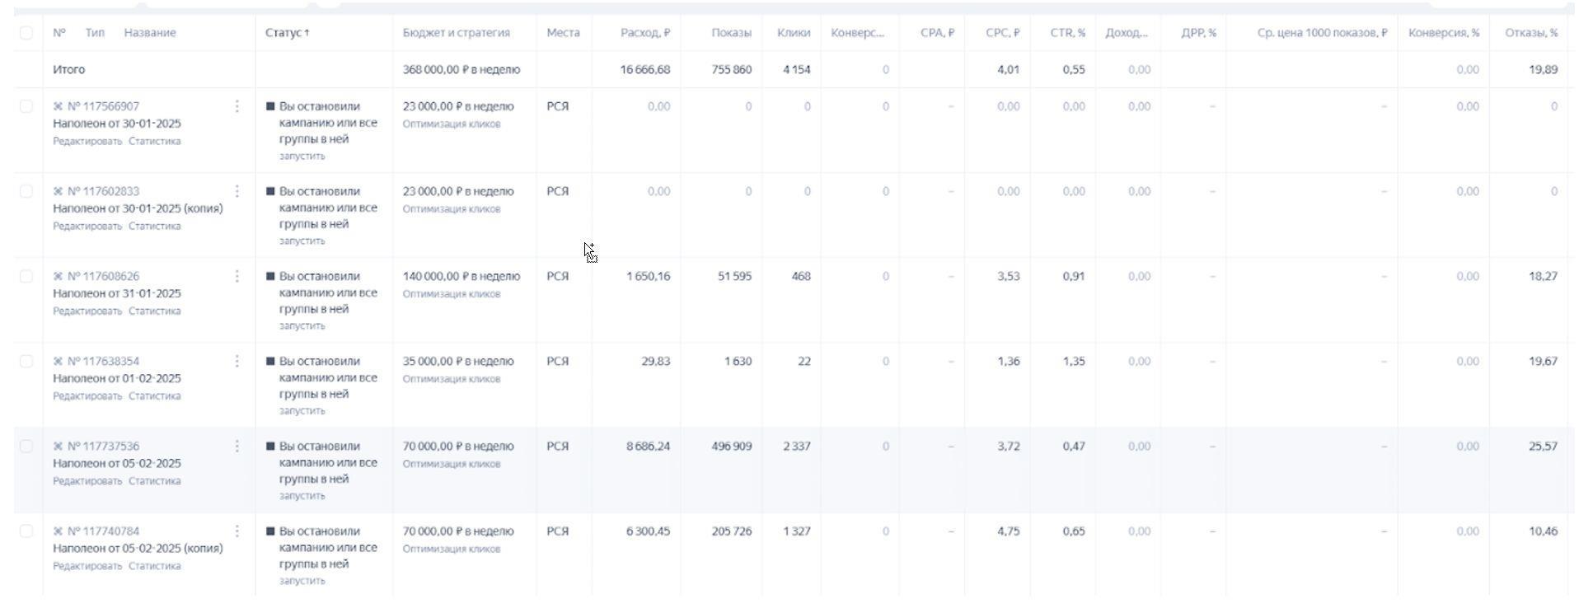Open three-dot menu for campaign 117638354
Viewport: 1593px width, 608px height.
click(237, 361)
